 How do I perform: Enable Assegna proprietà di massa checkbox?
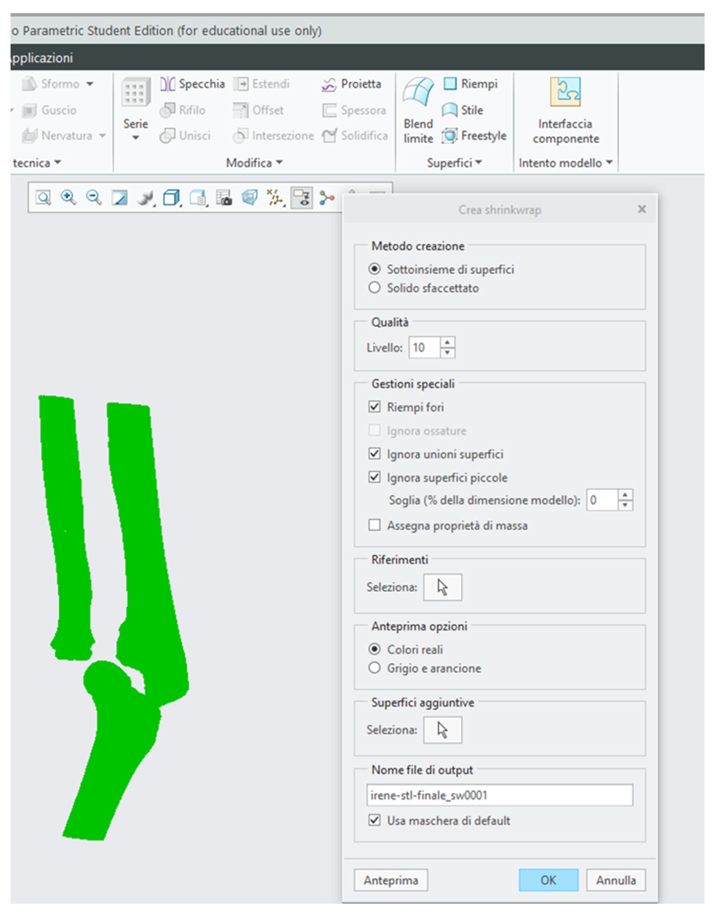[374, 525]
